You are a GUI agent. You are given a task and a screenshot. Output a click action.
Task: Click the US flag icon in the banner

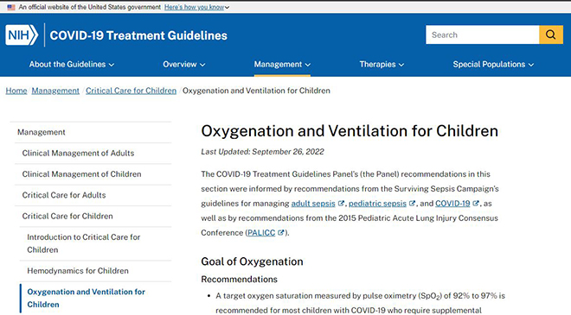click(11, 7)
